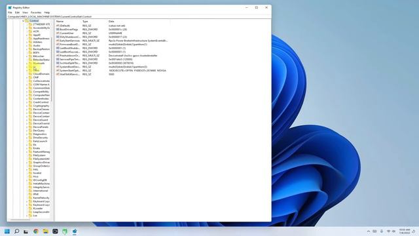Select the SvcHostSplitThreshold value name
Image resolution: width=419 pixels, height=236 pixels.
(70, 63)
